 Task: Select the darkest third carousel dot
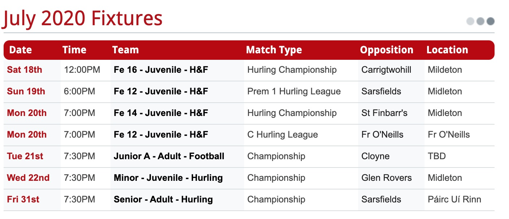click(490, 21)
